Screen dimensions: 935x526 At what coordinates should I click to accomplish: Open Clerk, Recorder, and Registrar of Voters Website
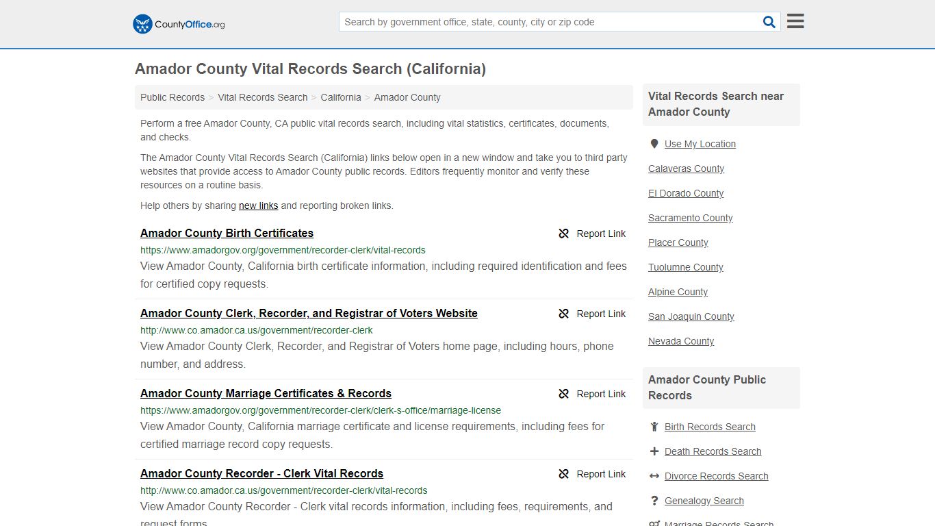[x=309, y=313]
